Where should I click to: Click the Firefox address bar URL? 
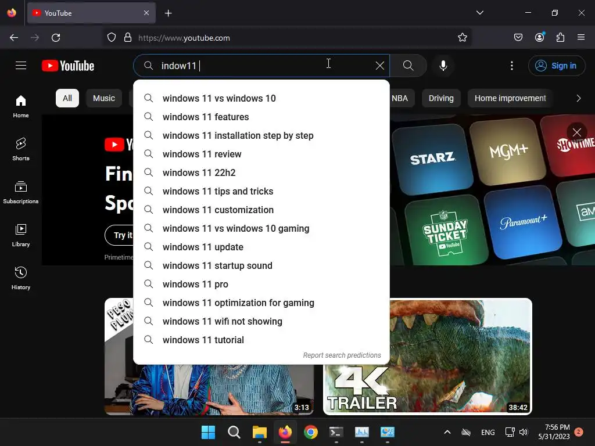[x=184, y=38]
